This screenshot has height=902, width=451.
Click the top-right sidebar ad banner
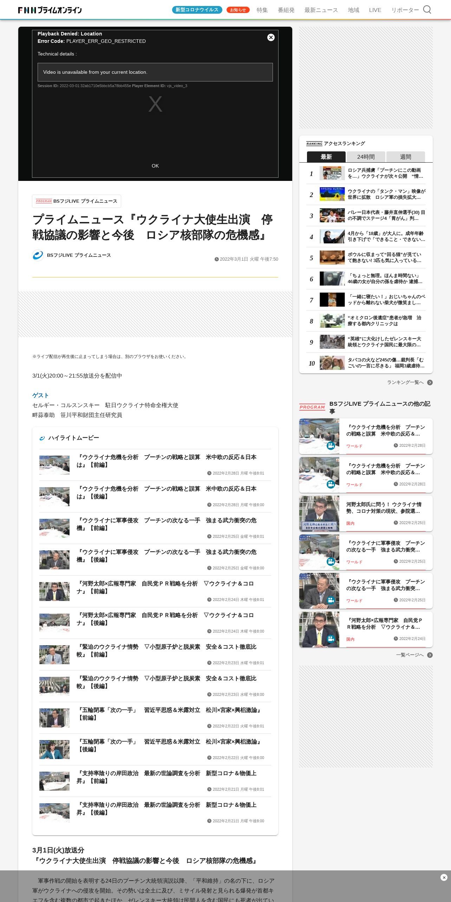point(366,78)
